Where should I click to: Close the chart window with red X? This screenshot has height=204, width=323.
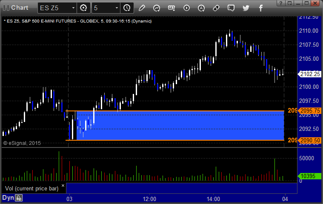pos(315,3)
